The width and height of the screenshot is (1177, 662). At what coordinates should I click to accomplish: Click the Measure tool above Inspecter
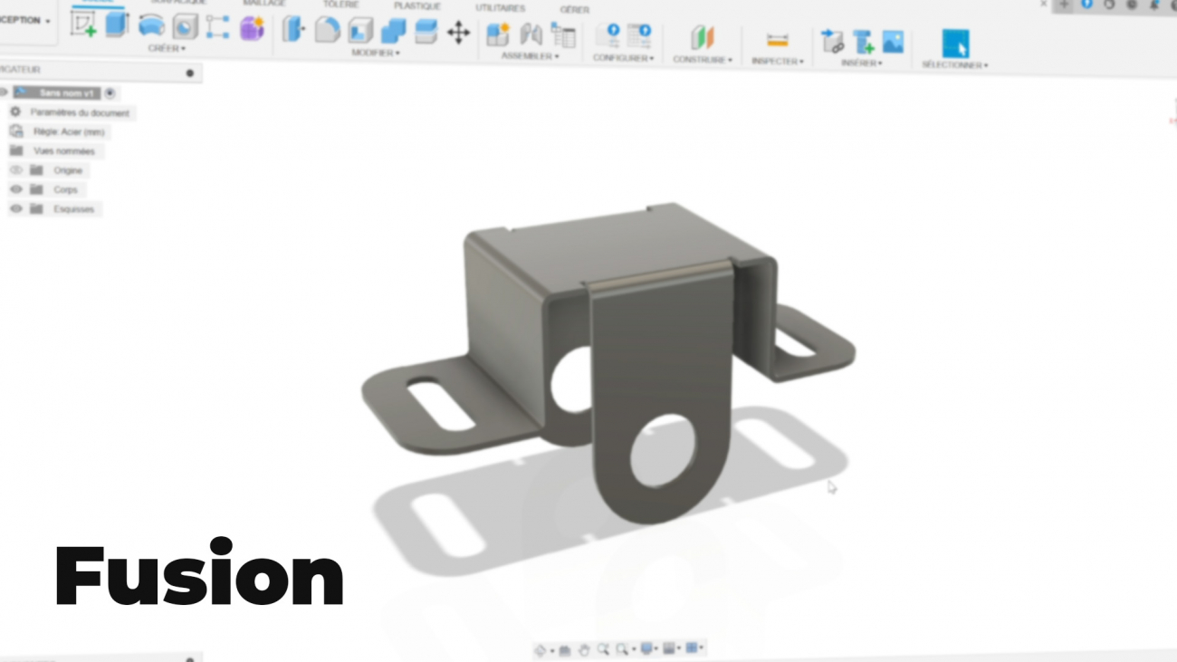click(777, 41)
